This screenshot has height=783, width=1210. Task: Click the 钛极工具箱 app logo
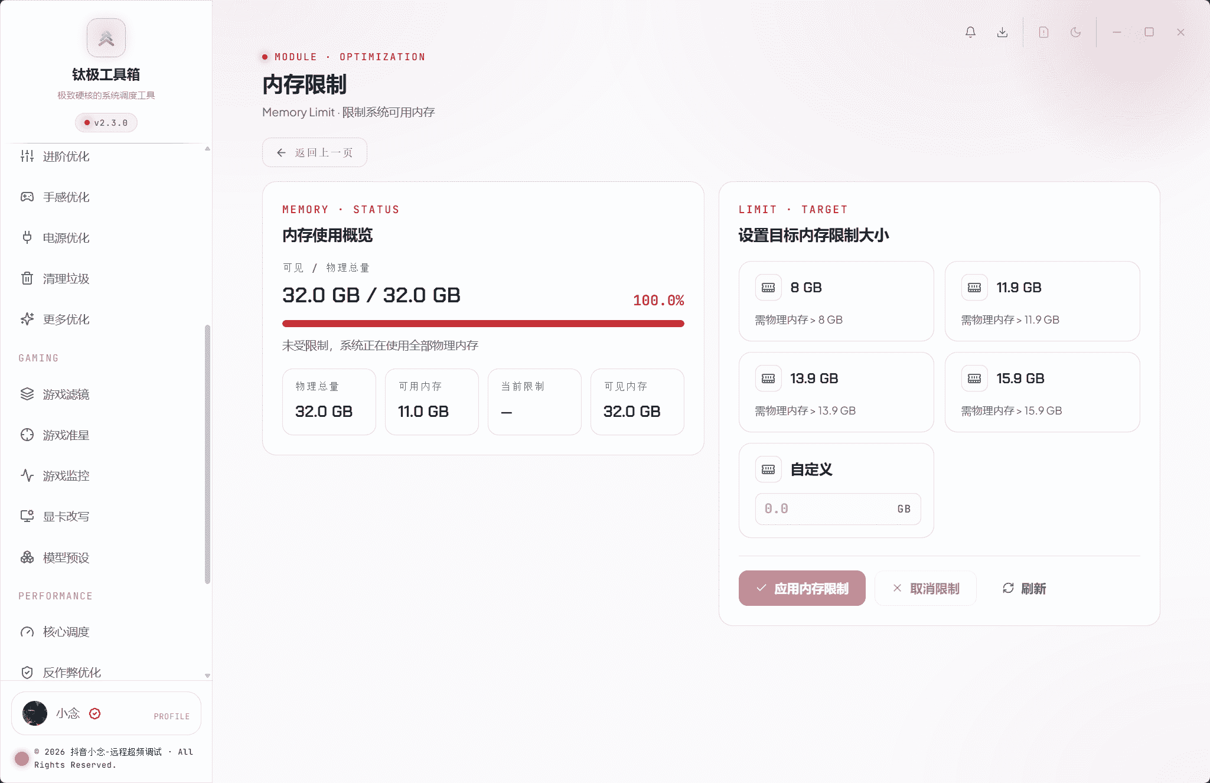(x=106, y=38)
